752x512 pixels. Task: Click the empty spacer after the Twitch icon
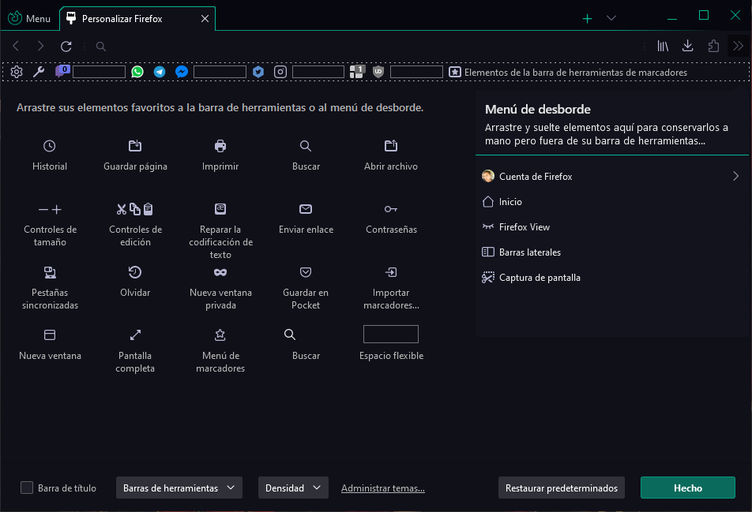click(99, 72)
